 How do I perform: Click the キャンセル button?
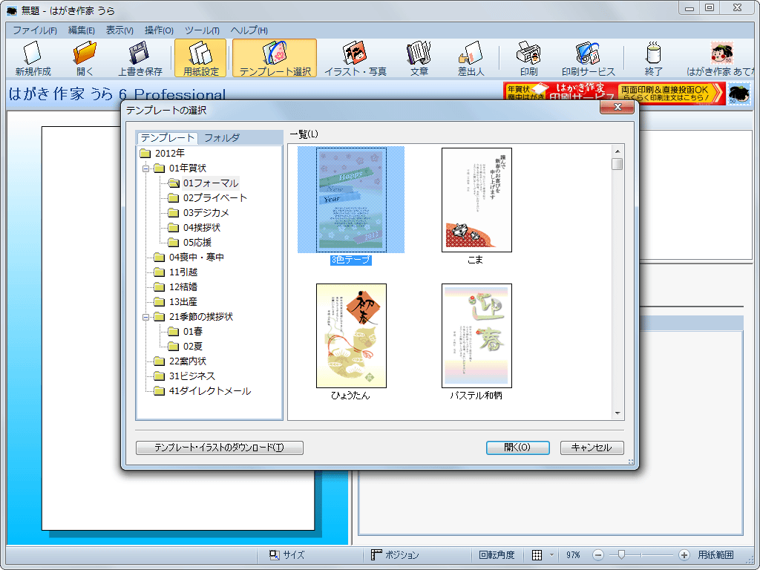[x=592, y=448]
